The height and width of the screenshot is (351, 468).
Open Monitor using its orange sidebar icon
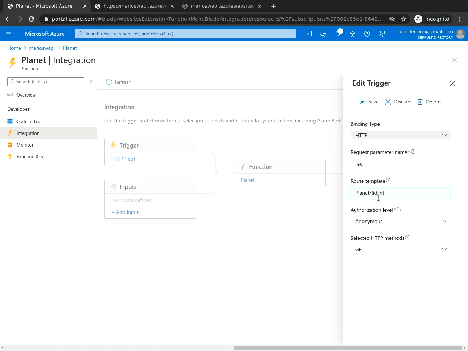coord(10,145)
